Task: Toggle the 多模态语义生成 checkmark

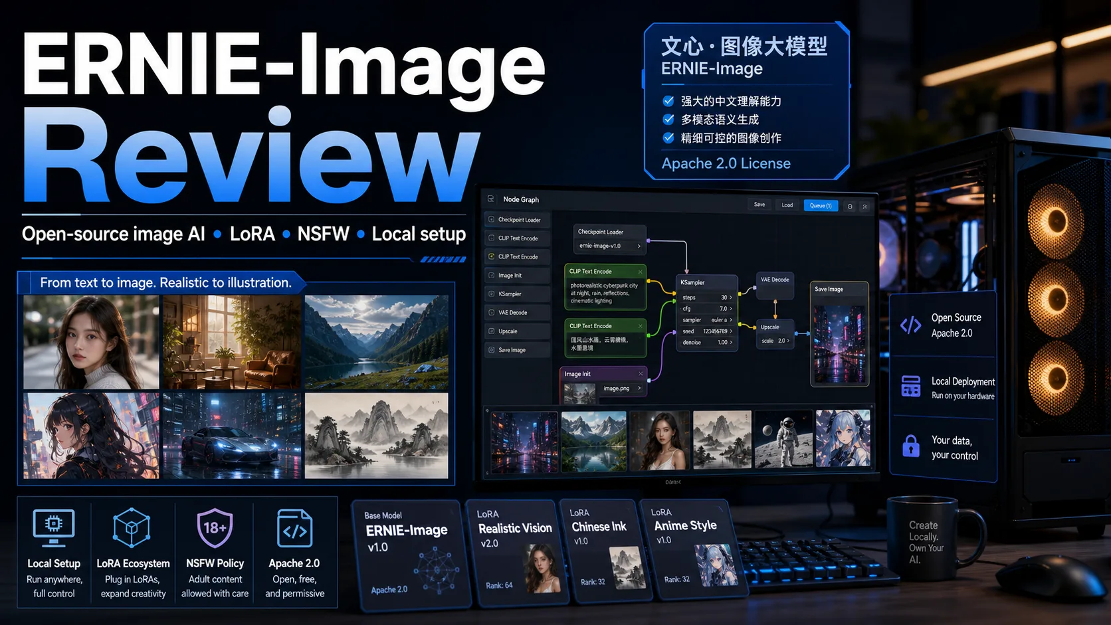Action: tap(668, 120)
